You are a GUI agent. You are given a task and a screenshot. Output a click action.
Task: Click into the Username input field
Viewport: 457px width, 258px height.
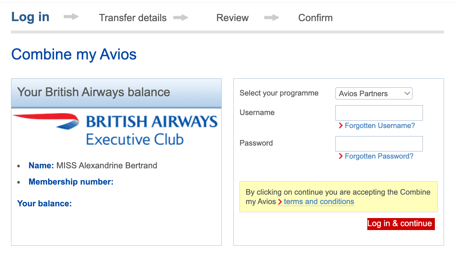pyautogui.click(x=379, y=113)
